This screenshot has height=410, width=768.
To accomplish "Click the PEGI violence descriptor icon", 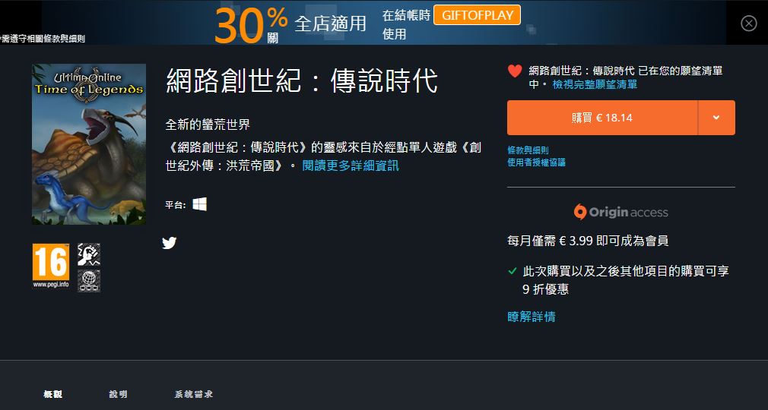I will 89,254.
